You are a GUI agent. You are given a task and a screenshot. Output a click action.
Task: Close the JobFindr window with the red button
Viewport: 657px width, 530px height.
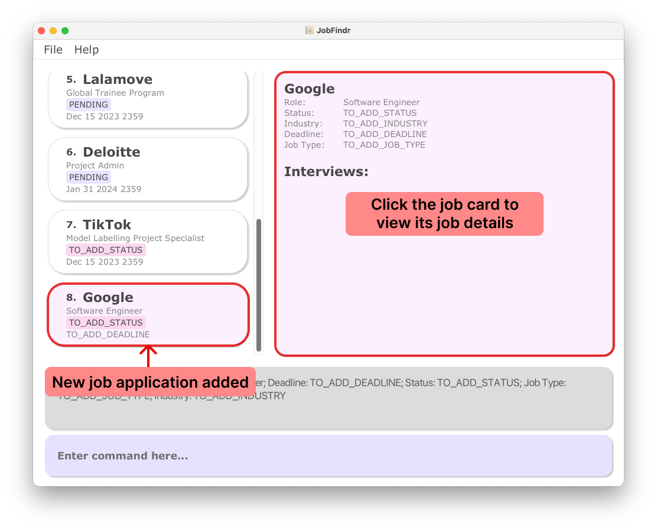pyautogui.click(x=41, y=31)
